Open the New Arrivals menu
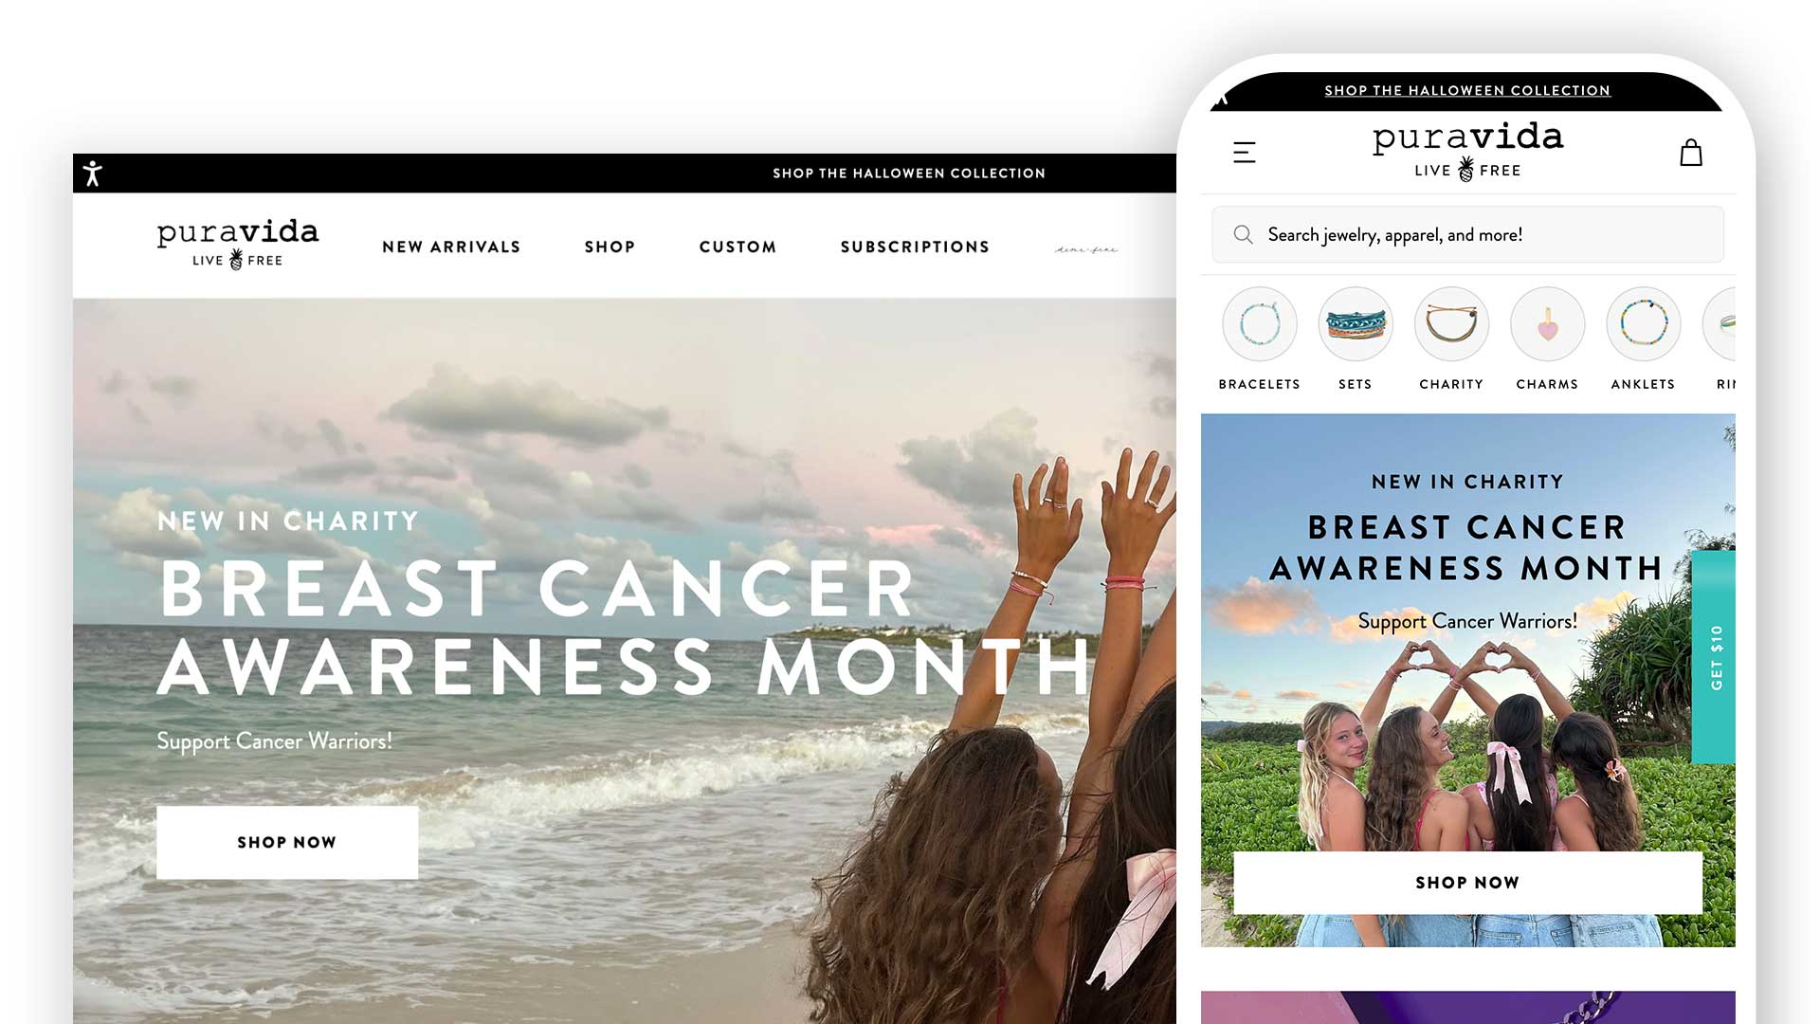The image size is (1820, 1024). click(x=451, y=247)
